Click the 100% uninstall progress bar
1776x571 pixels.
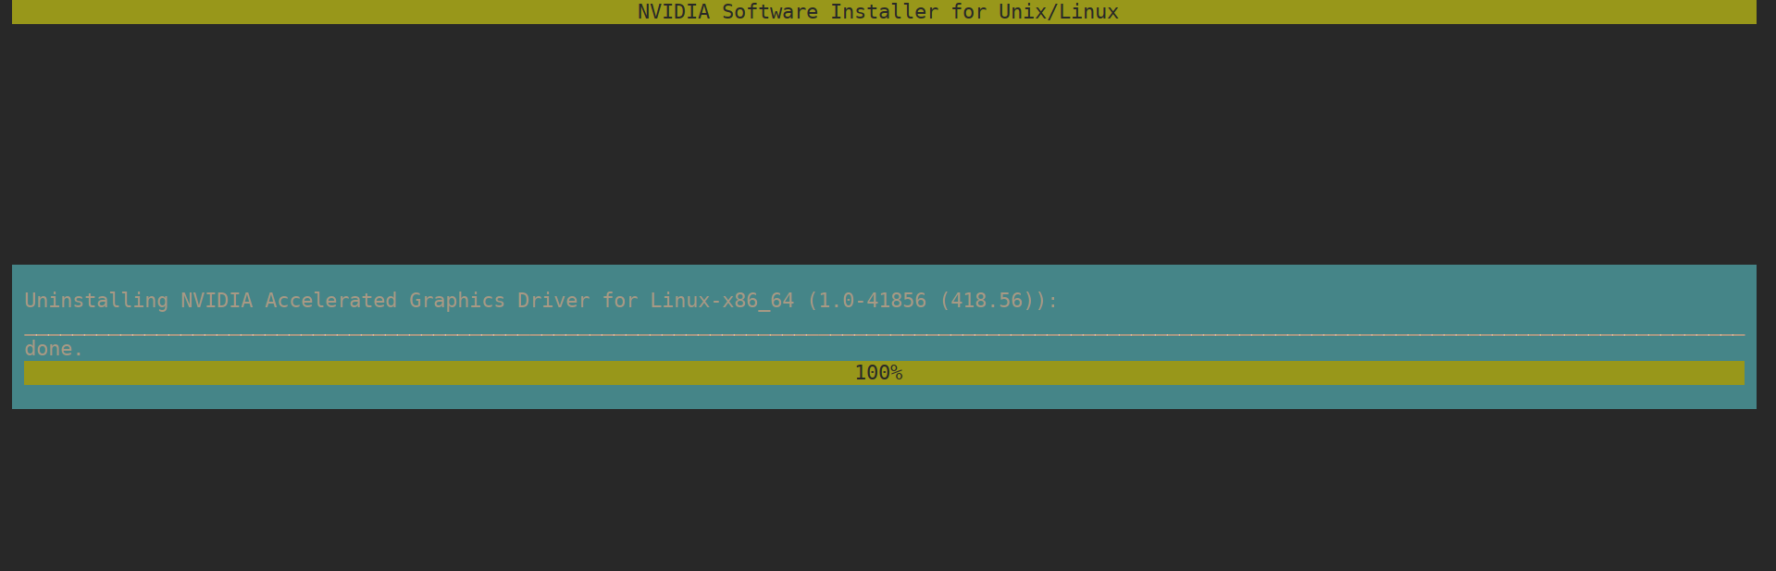pos(884,373)
